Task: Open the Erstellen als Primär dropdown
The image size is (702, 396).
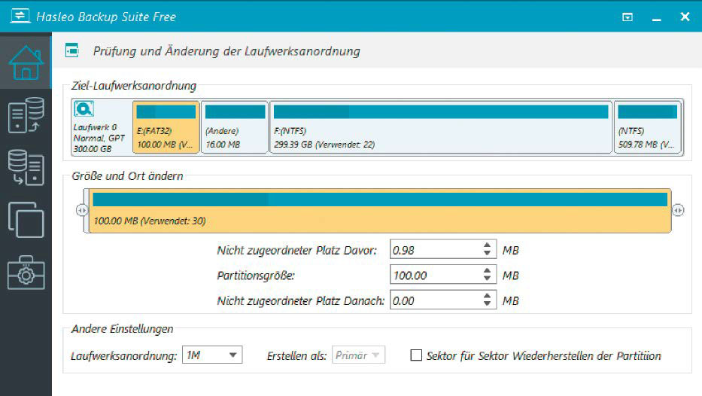Action: [358, 355]
